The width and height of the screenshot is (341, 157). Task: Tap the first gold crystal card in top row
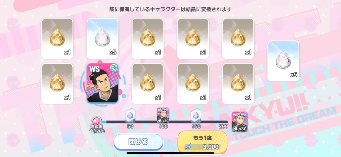click(x=57, y=39)
